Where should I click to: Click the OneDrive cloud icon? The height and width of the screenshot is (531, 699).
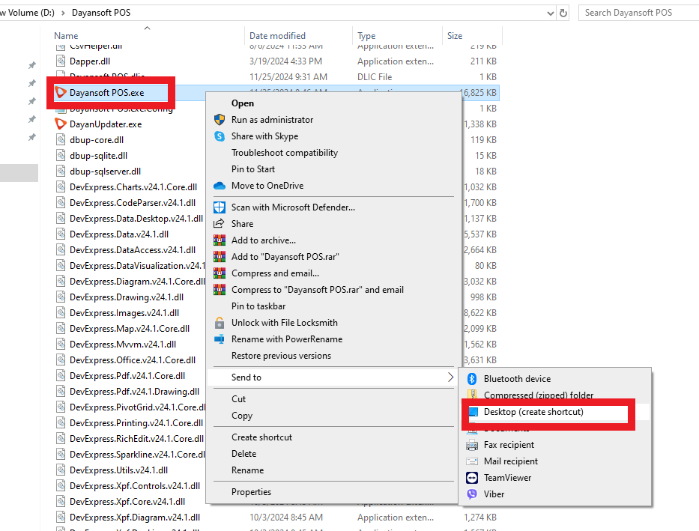[220, 185]
